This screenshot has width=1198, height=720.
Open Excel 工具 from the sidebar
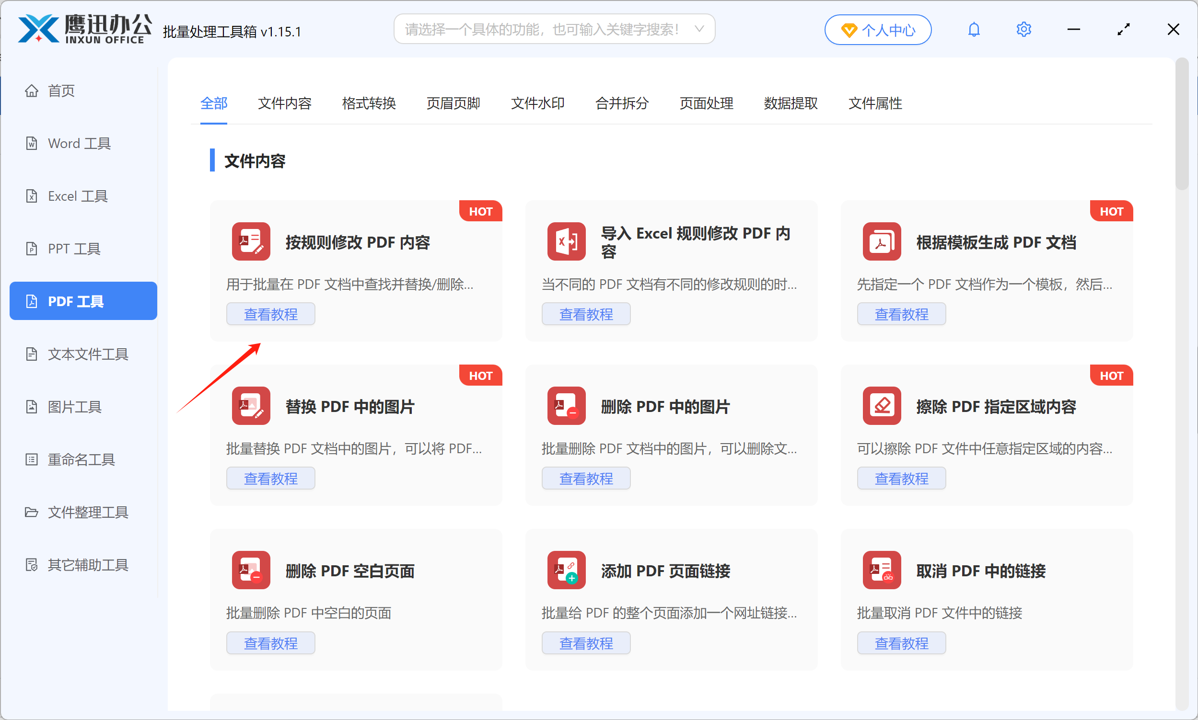coord(83,196)
